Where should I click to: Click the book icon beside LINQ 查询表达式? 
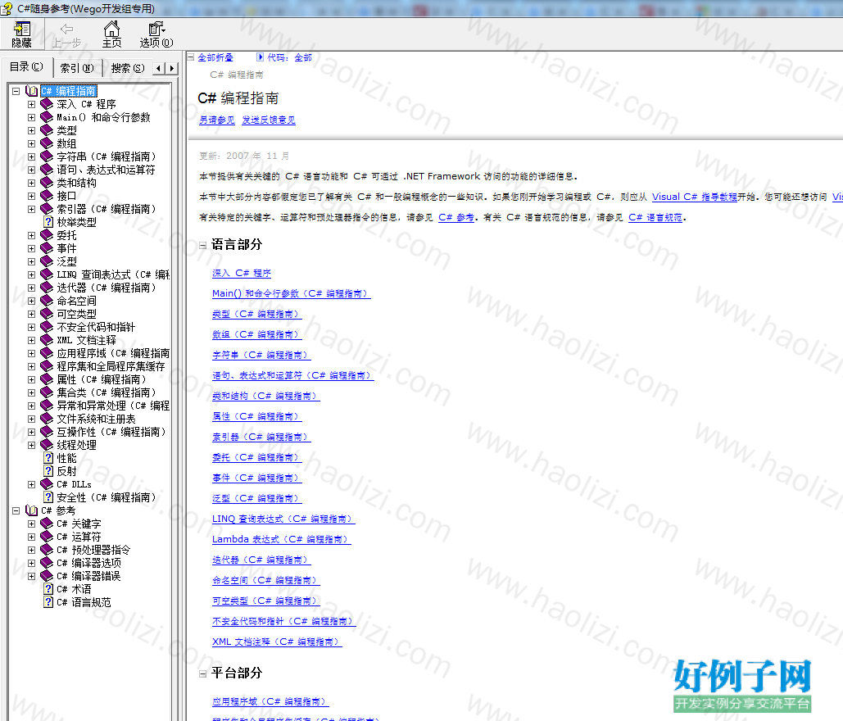(47, 274)
